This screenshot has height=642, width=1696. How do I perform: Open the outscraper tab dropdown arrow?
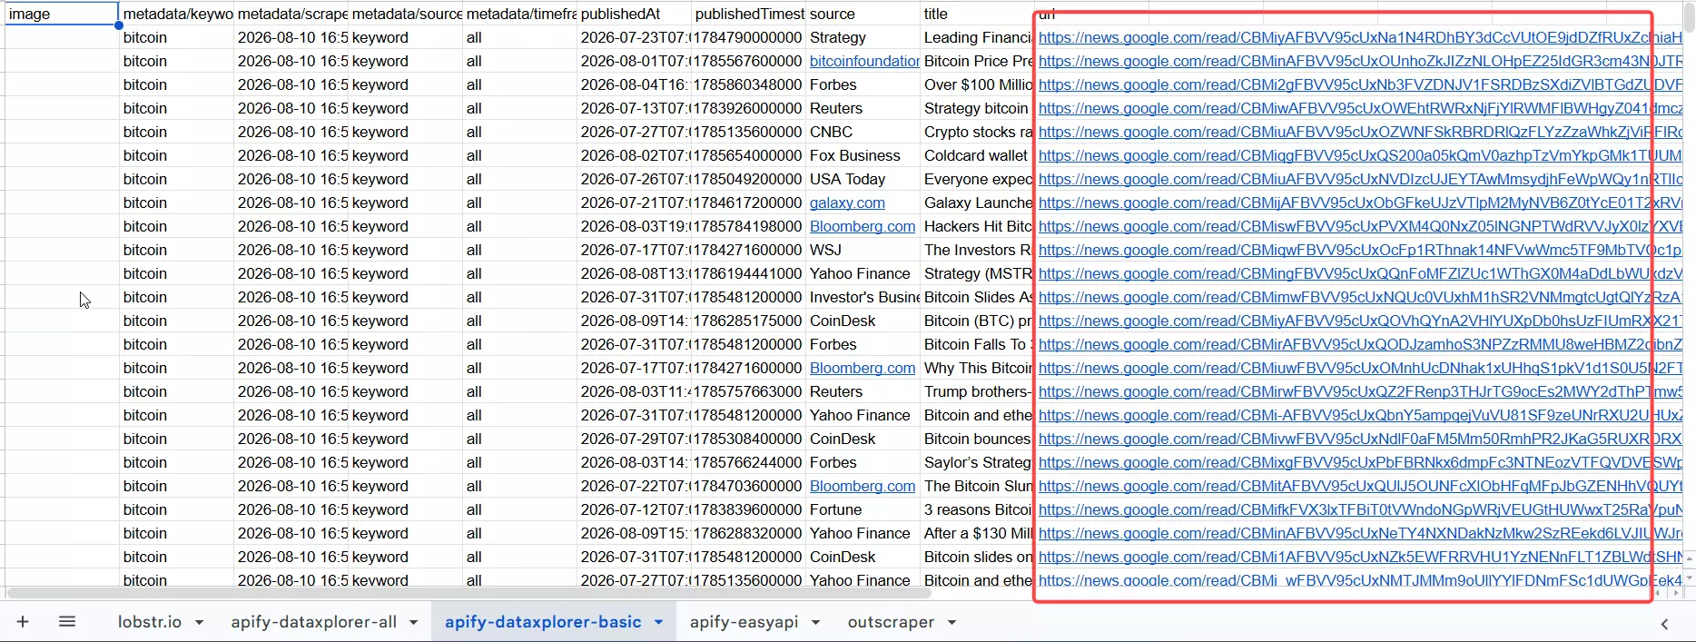tap(952, 623)
